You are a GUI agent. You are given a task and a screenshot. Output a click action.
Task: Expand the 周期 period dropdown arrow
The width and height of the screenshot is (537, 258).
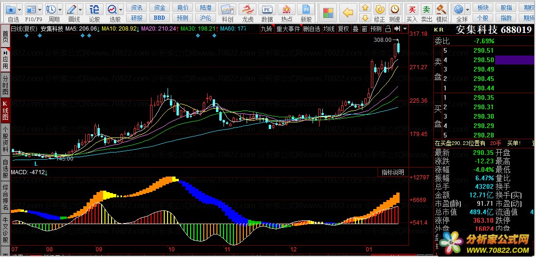click(x=60, y=9)
